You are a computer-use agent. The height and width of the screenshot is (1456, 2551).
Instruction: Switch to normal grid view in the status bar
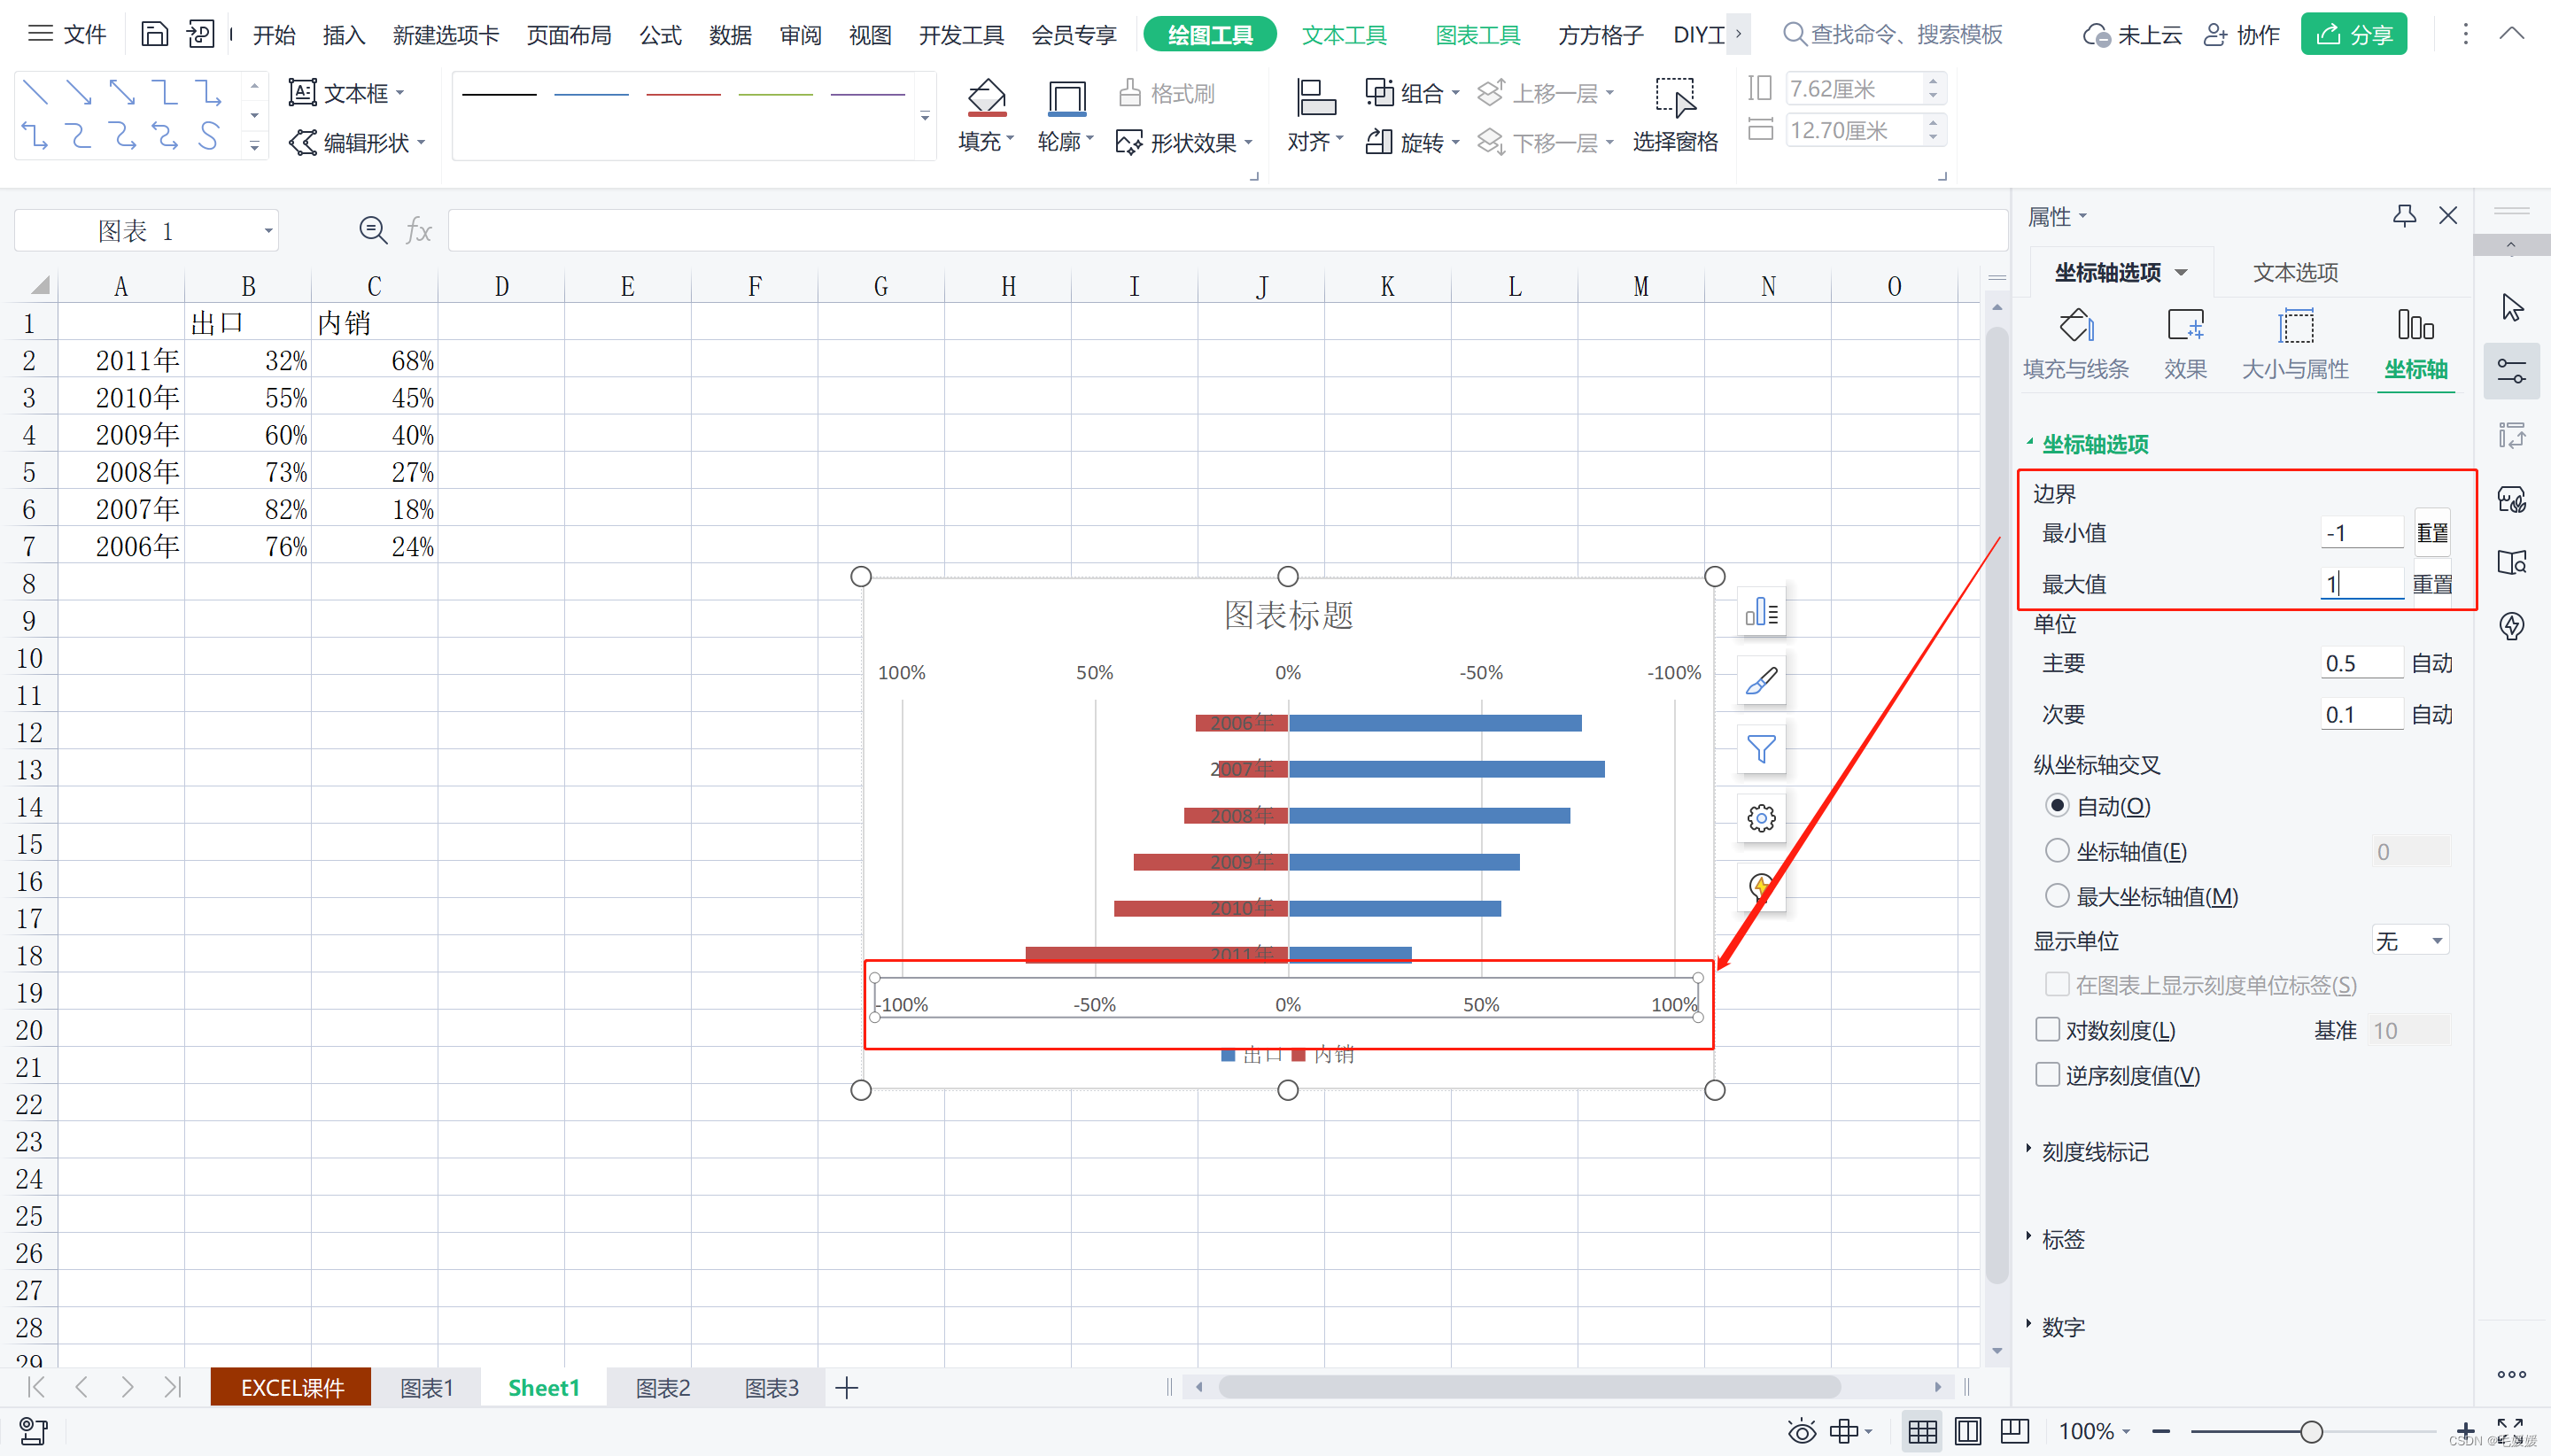coord(1922,1431)
